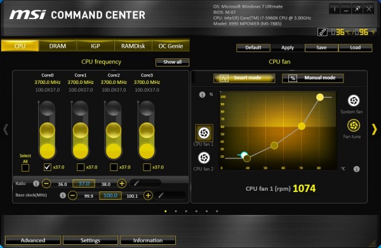Open the DRAM tab
The width and height of the screenshot is (381, 248).
(58, 46)
